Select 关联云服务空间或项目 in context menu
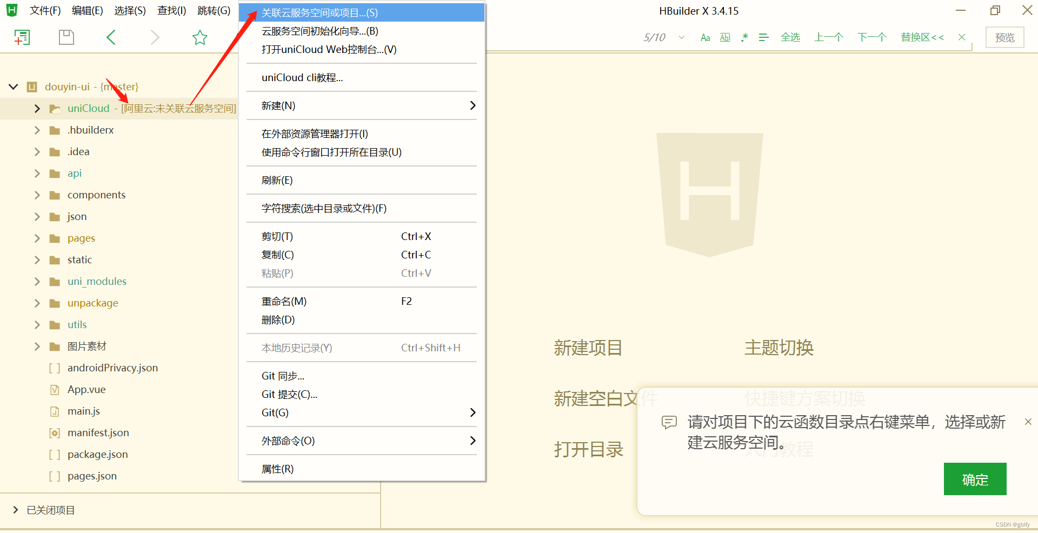This screenshot has height=533, width=1038. click(362, 12)
